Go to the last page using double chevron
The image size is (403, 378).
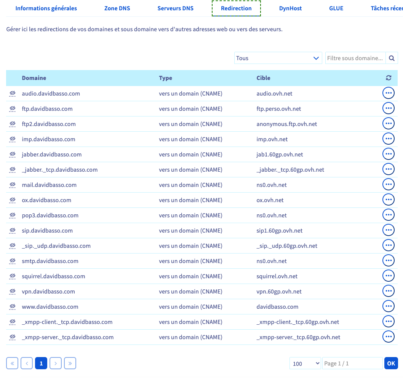click(x=70, y=364)
